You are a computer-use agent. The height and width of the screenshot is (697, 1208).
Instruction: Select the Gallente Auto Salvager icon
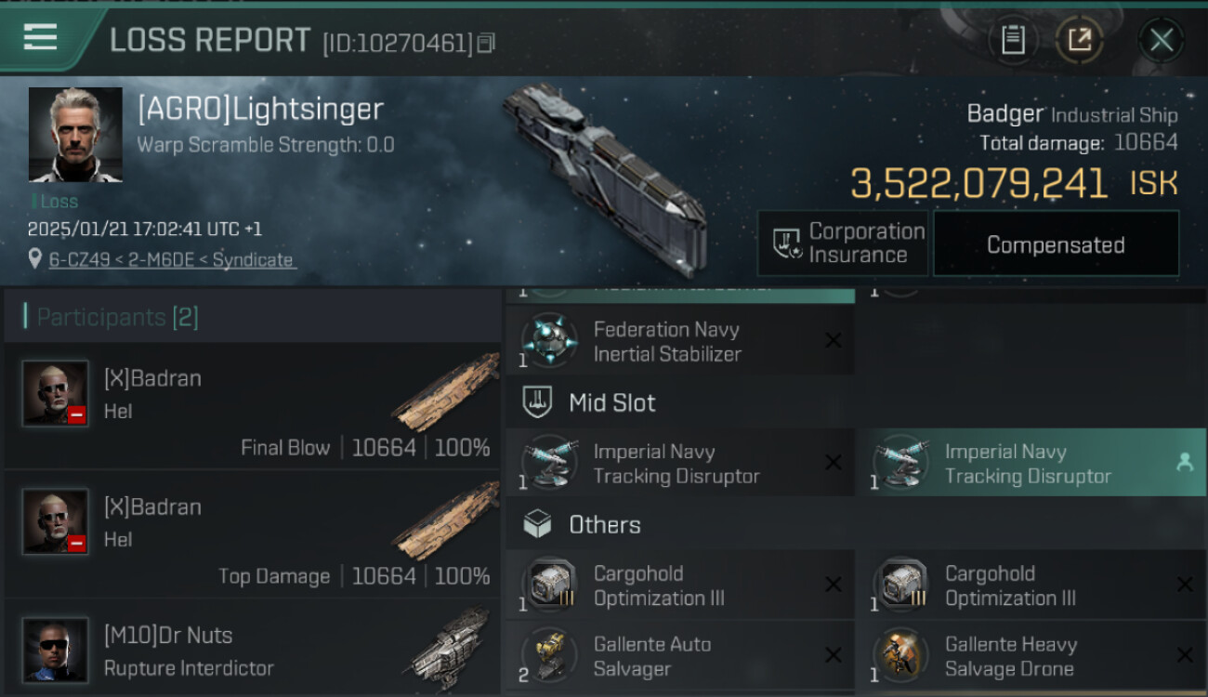coord(549,656)
